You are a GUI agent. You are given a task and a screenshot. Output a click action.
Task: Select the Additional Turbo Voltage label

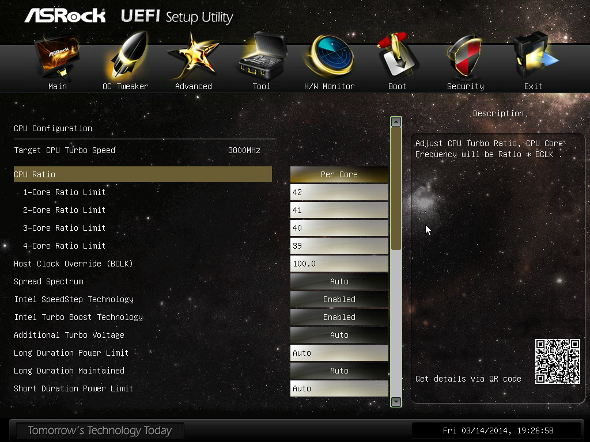pos(69,336)
